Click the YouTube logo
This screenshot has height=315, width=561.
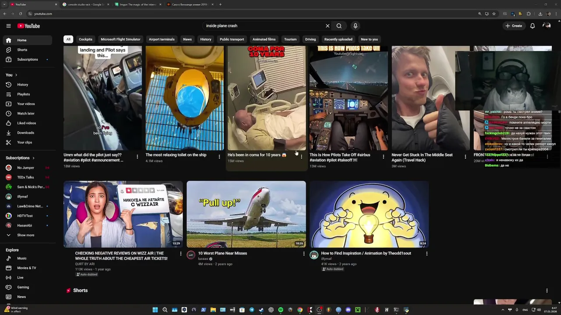coord(28,26)
